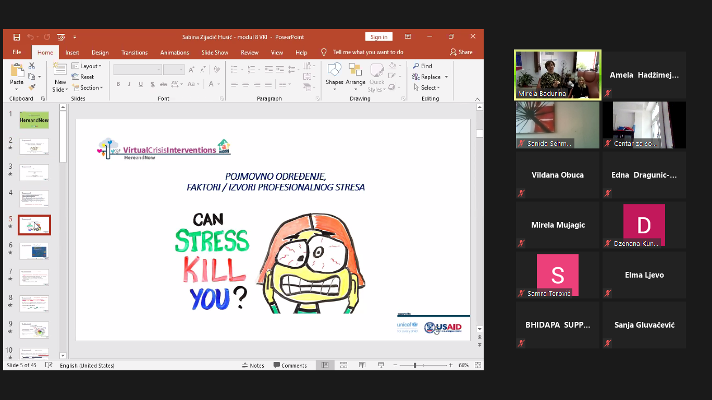Open Slide Sorter view from status bar
The height and width of the screenshot is (400, 712).
tap(343, 365)
